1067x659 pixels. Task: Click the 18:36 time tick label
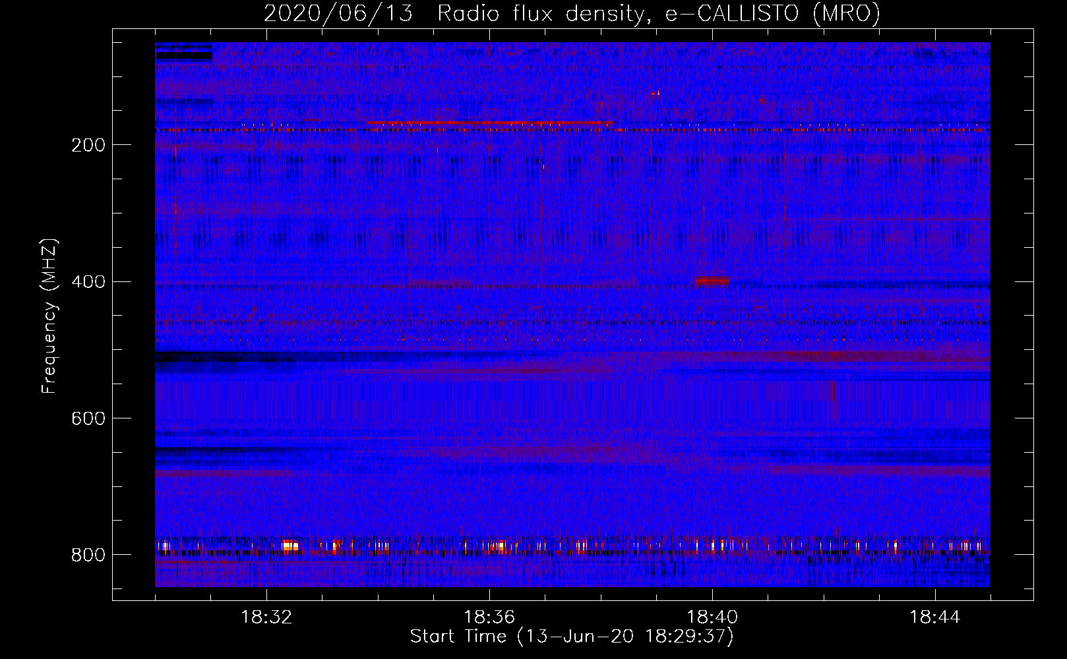coord(489,617)
